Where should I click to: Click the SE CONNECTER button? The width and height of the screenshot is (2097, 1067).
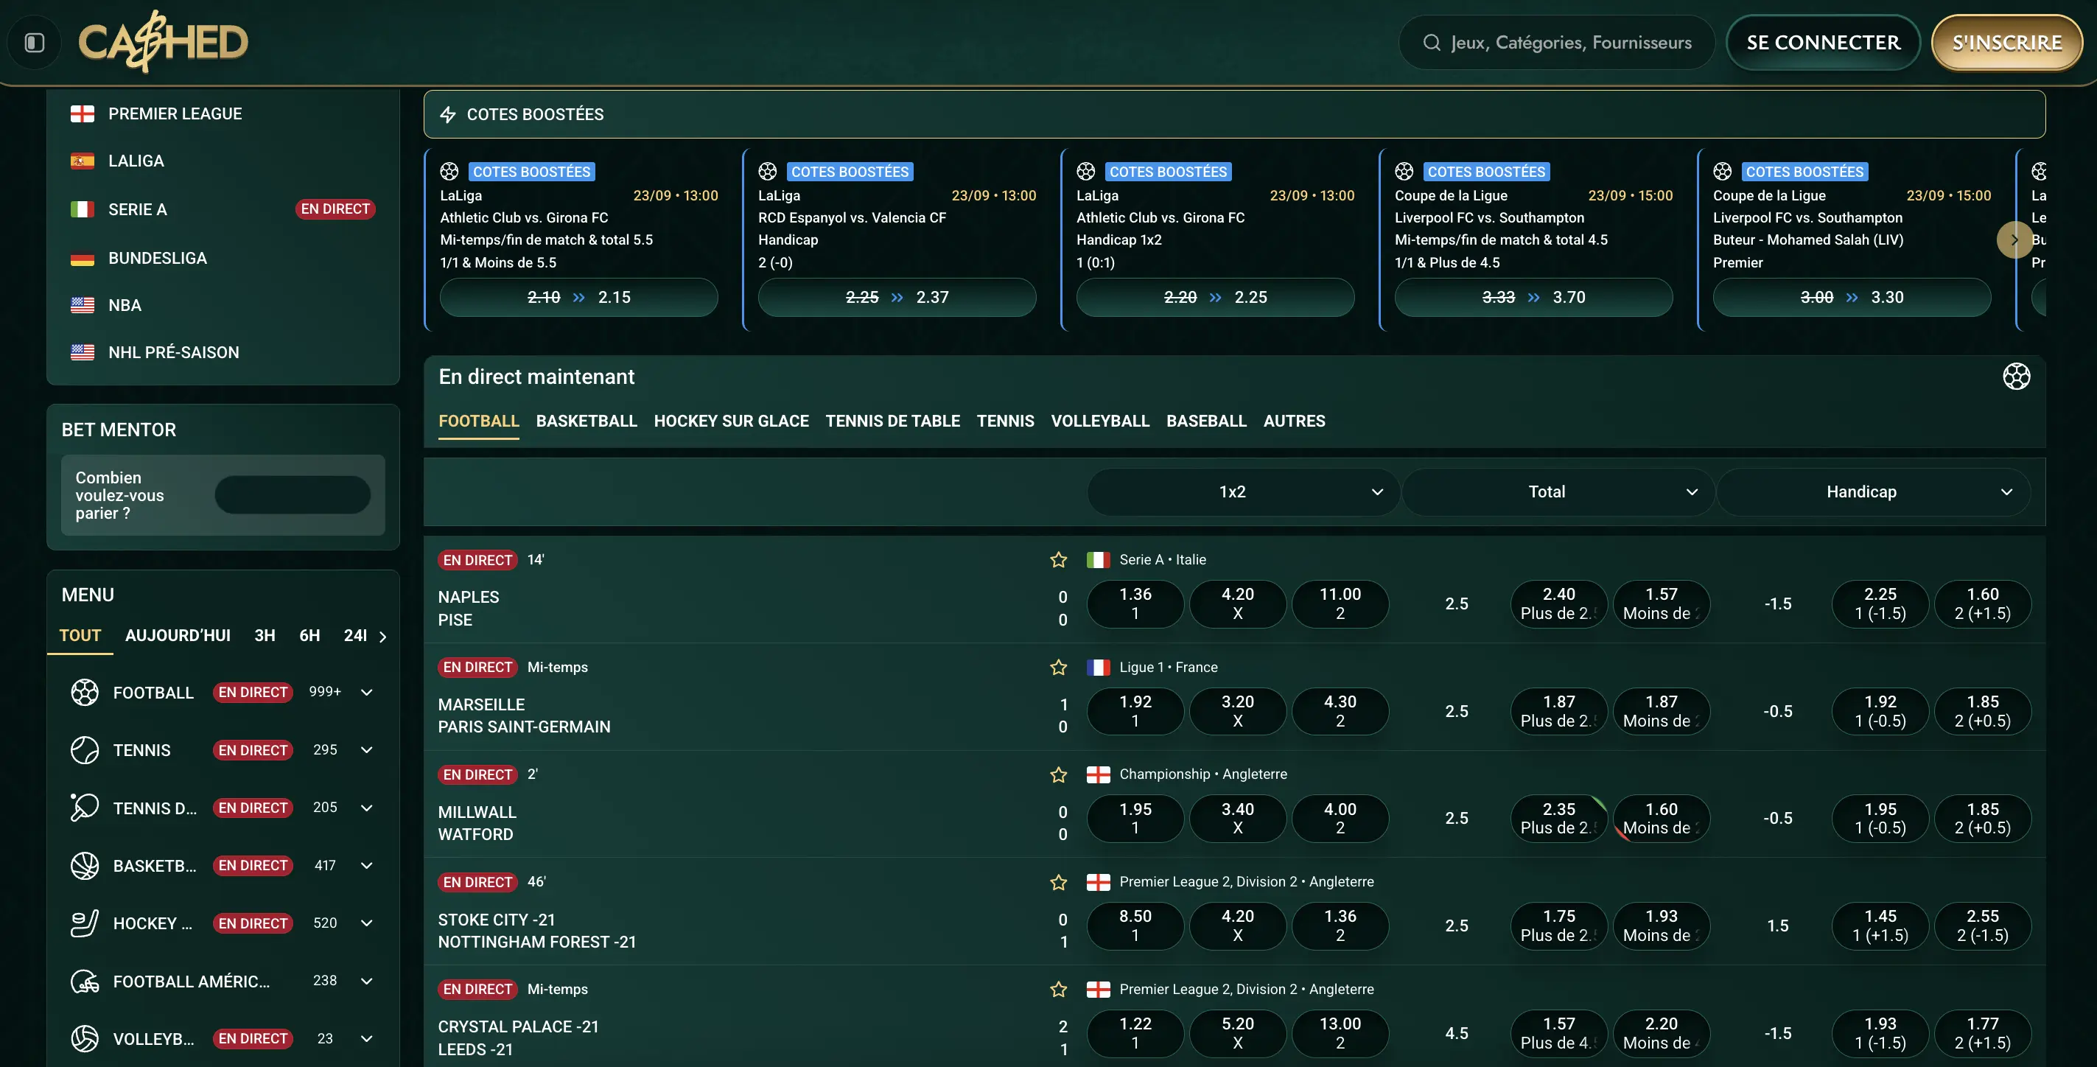point(1823,42)
